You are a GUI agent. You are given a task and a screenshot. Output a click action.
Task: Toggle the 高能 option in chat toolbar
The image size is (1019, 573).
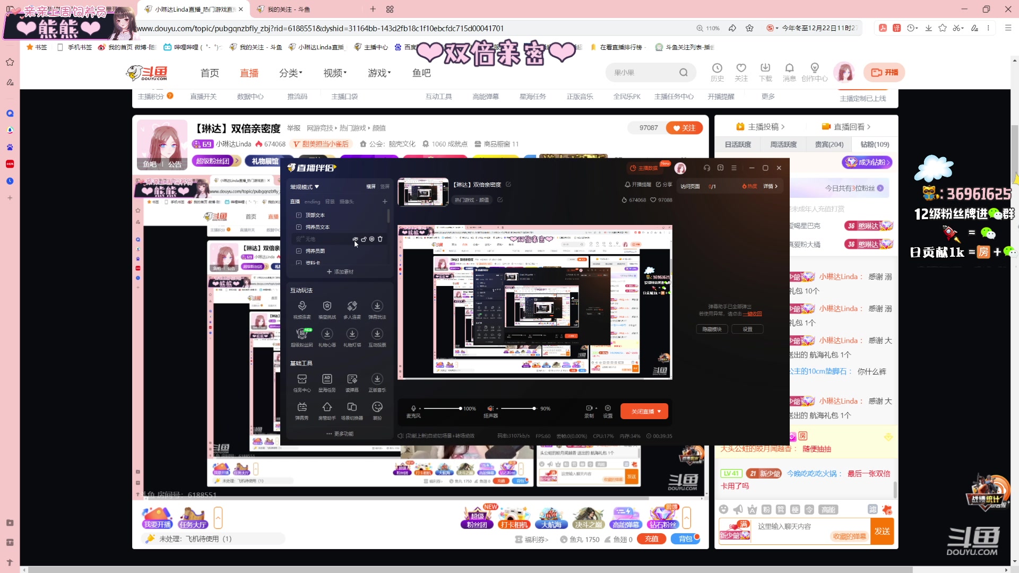[828, 510]
